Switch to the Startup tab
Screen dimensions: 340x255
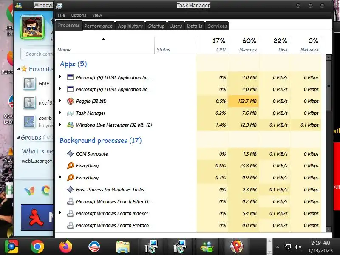tap(156, 26)
